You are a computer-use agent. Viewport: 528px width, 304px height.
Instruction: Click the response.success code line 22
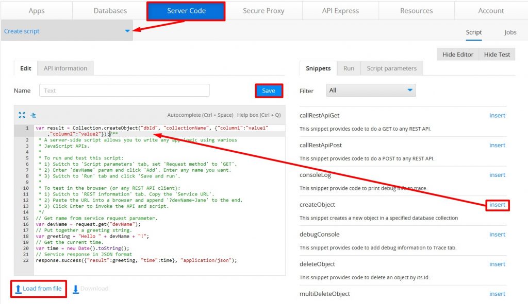pyautogui.click(x=136, y=260)
